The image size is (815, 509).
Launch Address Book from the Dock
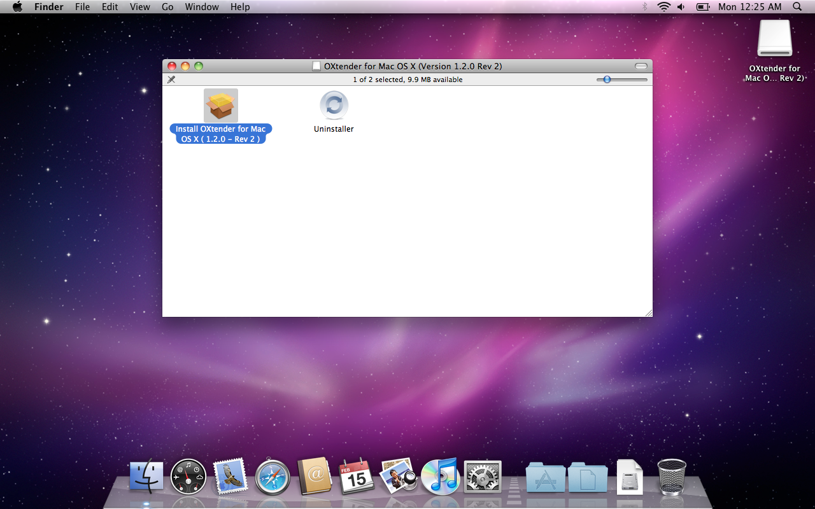point(315,477)
